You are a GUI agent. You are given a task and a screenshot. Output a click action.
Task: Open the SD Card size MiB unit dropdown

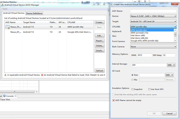point(169,75)
